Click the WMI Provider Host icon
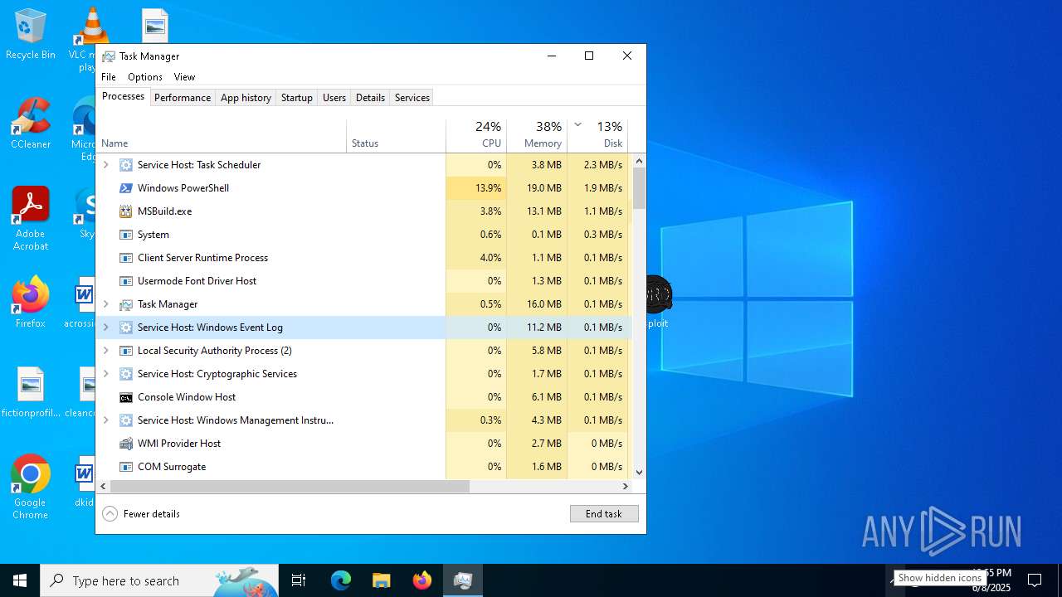Image resolution: width=1062 pixels, height=597 pixels. point(126,444)
